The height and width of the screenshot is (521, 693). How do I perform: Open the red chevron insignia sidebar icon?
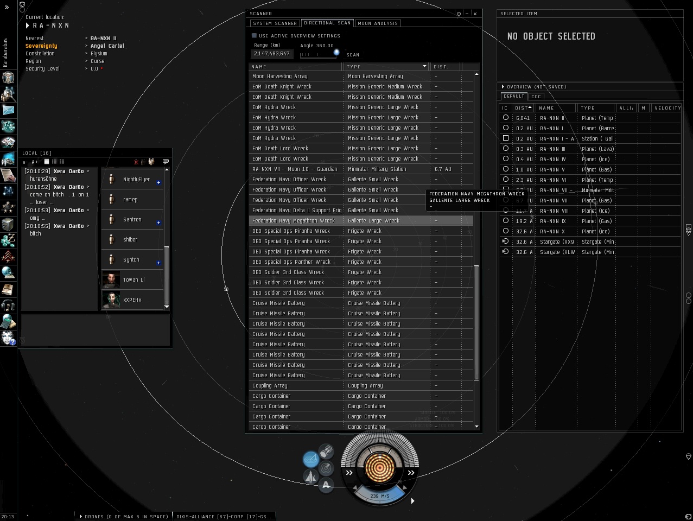8,256
